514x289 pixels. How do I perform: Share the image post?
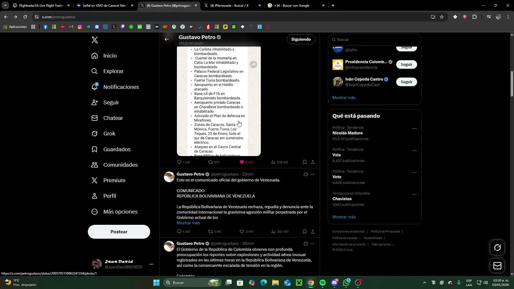(x=313, y=162)
